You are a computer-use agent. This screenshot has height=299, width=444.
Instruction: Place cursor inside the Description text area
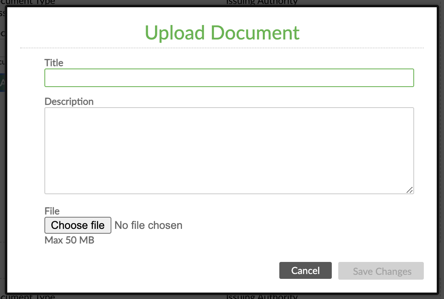point(229,149)
